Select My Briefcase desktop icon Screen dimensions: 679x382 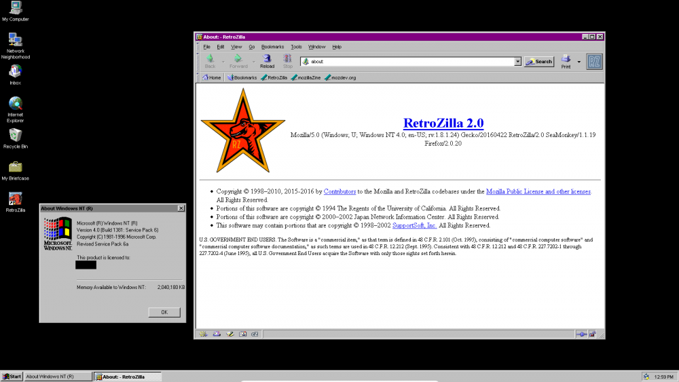tap(16, 170)
